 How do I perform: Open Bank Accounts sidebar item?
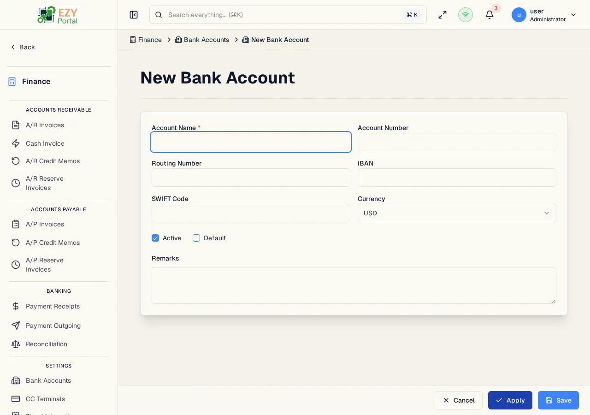pyautogui.click(x=48, y=380)
